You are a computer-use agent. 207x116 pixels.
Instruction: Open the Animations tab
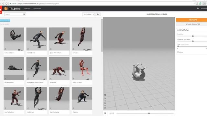coord(37,9)
